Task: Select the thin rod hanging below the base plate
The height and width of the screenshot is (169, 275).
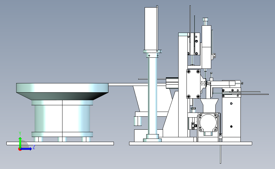Action: coord(220,154)
